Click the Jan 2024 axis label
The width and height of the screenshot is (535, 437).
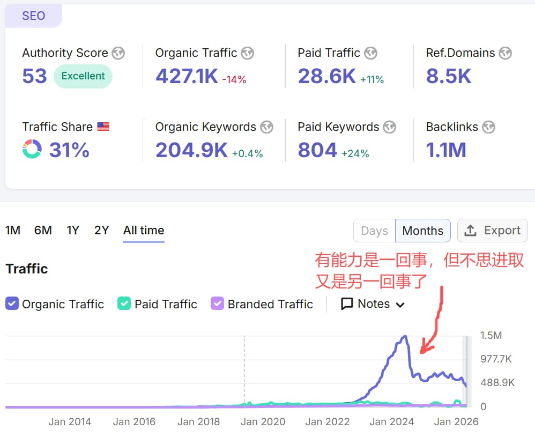click(x=392, y=422)
